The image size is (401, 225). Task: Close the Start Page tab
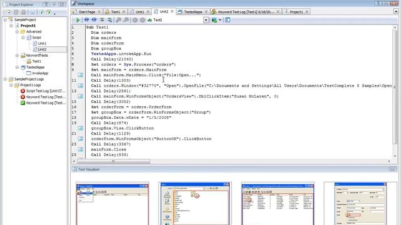point(99,12)
